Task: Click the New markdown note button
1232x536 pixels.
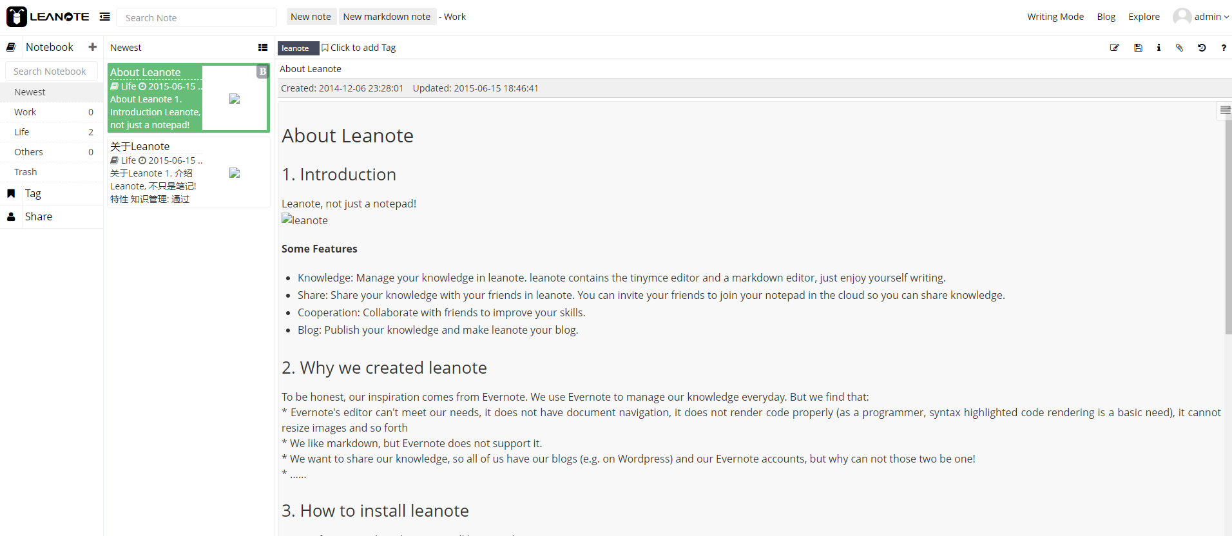Action: (x=387, y=17)
